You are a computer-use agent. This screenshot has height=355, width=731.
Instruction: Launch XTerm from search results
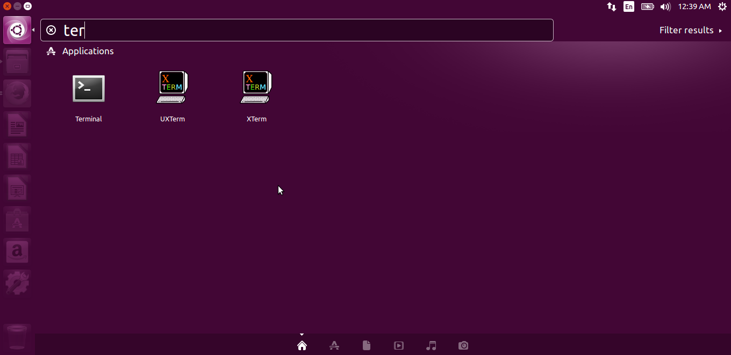click(256, 88)
